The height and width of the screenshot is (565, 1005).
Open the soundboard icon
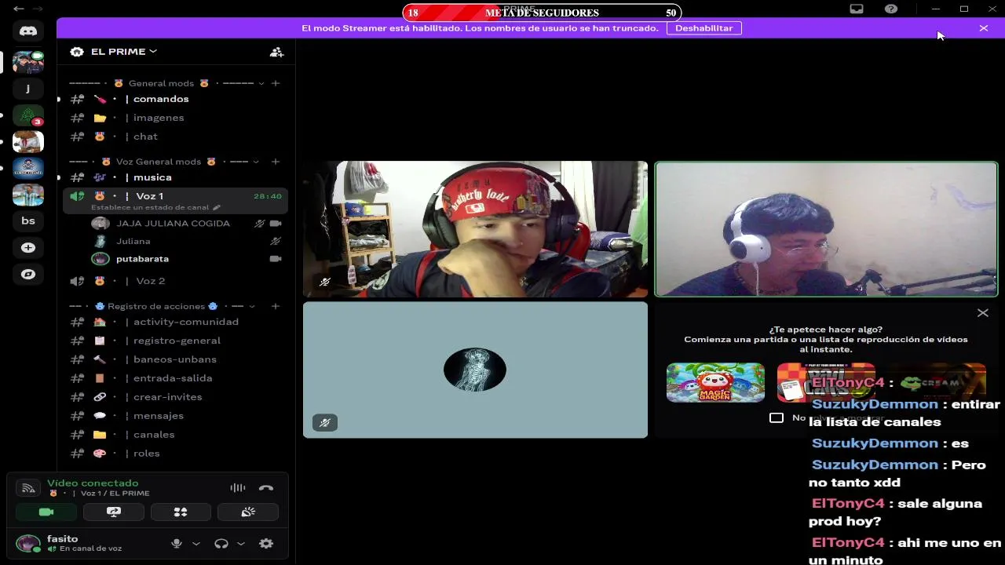coord(248,512)
